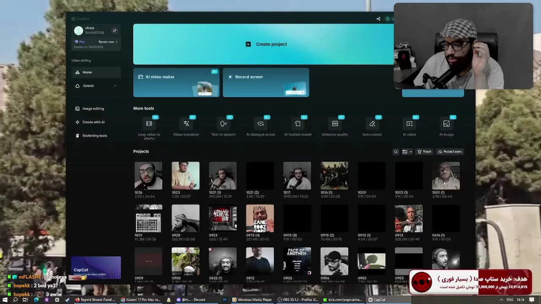This screenshot has height=304, width=541.
Task: Click the ENG language indicator
Action: 510,300
